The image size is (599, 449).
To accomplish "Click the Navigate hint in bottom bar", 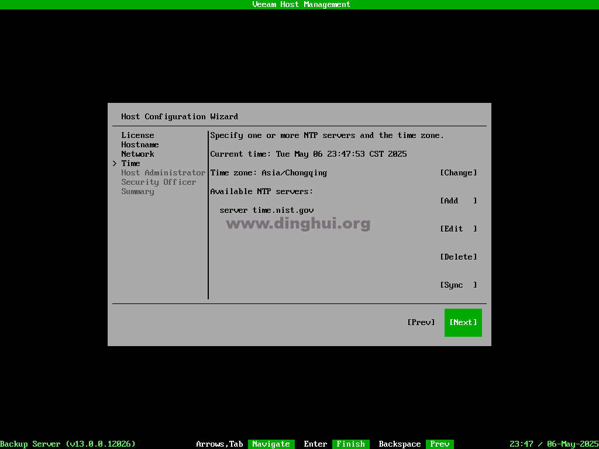I will pyautogui.click(x=271, y=444).
